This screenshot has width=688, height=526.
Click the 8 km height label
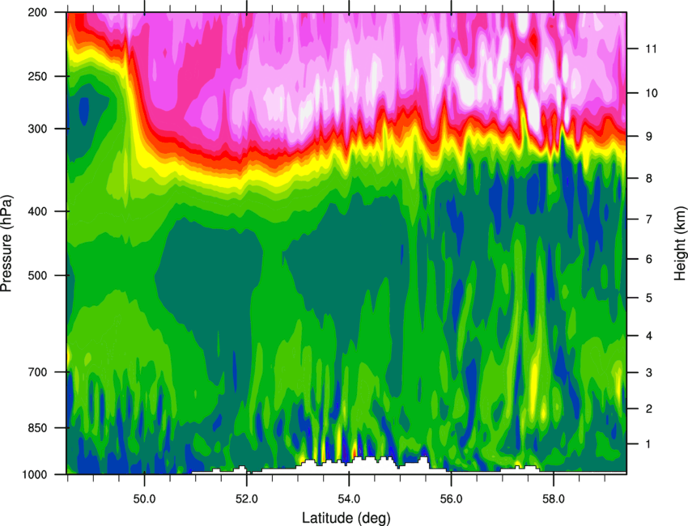tap(649, 178)
